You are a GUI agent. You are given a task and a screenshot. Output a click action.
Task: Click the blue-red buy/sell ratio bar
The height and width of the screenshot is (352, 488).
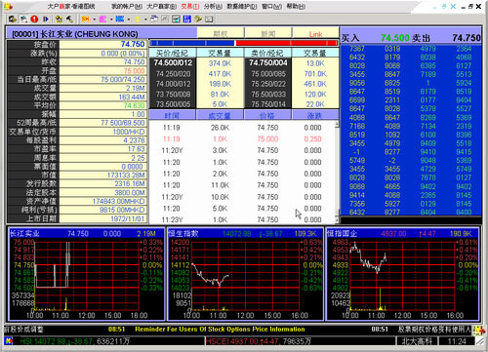[244, 43]
